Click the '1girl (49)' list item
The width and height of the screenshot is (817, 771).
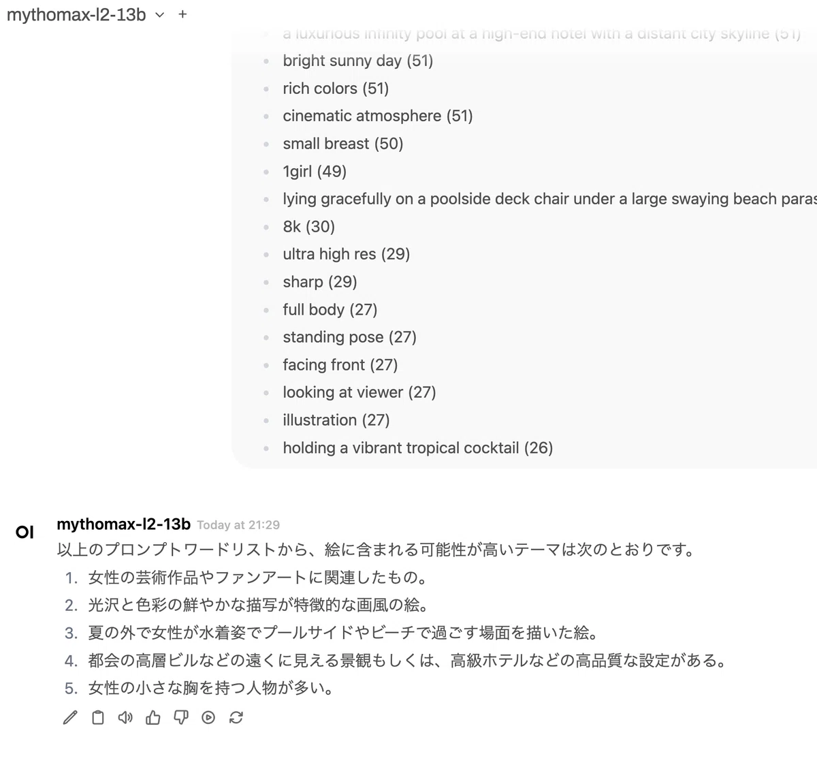pyautogui.click(x=315, y=171)
